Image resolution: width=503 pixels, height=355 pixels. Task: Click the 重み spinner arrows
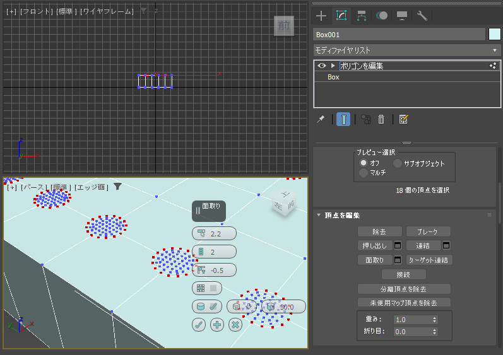point(434,320)
